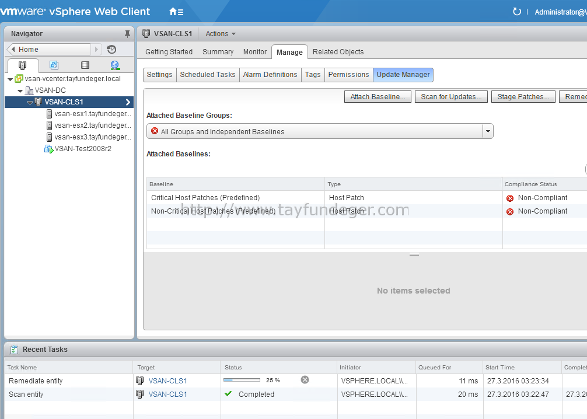Switch to the Monitor tab

point(255,52)
